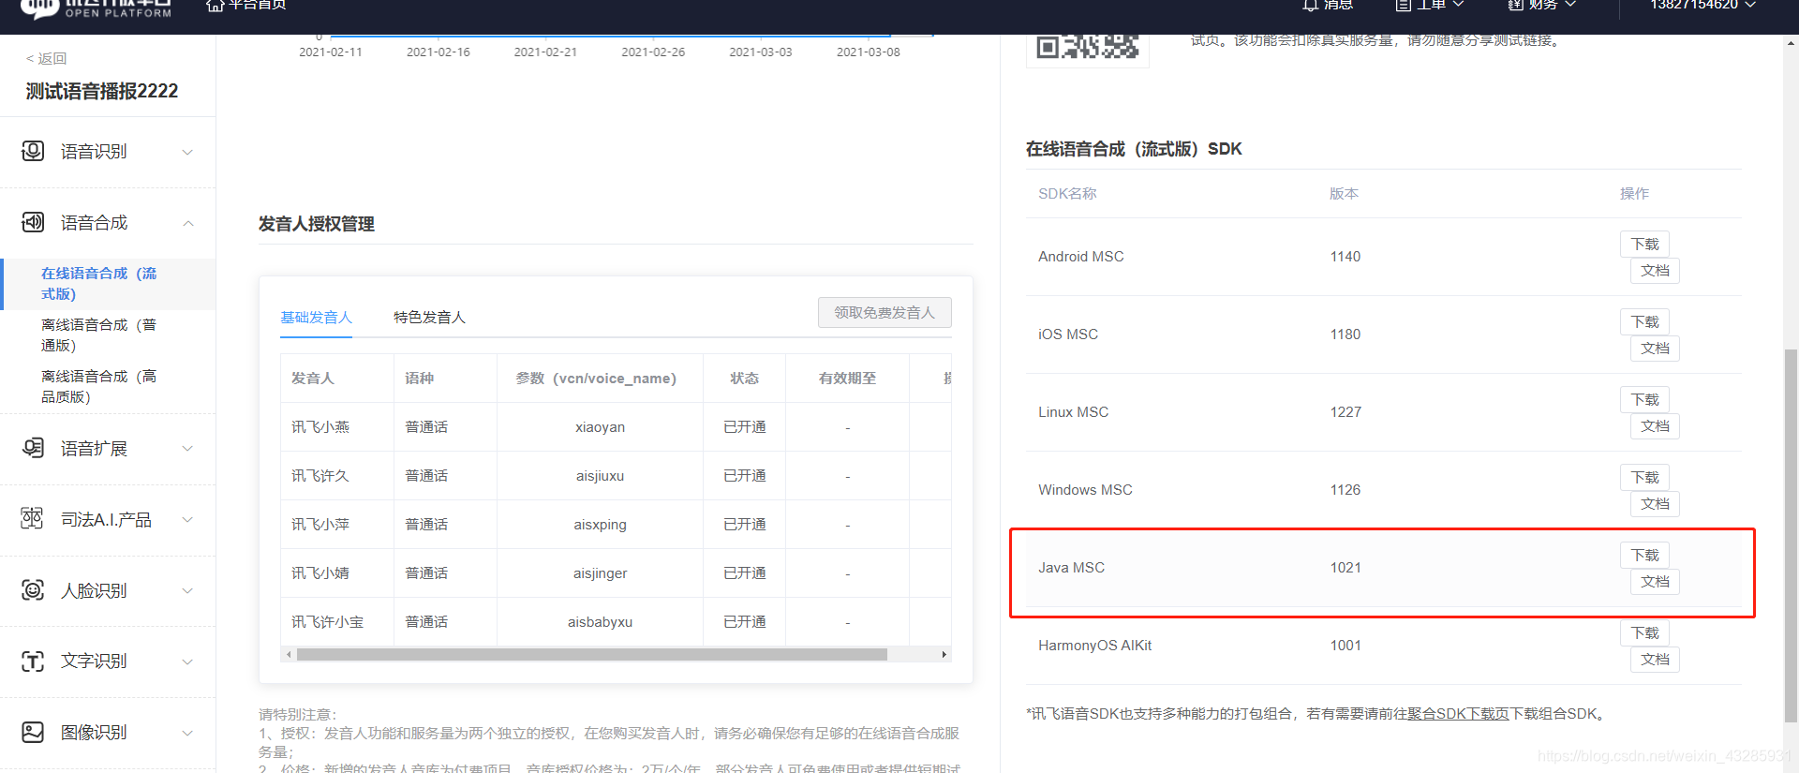Click the 人脸识别 face icon
1799x773 pixels.
point(33,590)
